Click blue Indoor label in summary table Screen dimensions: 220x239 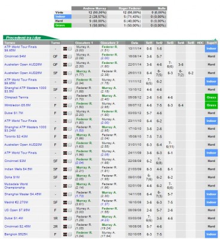click(63, 17)
